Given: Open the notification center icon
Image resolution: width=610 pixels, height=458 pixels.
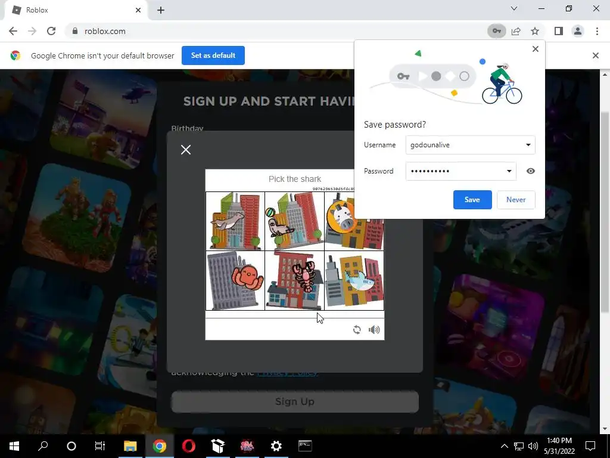Looking at the screenshot, I should tap(590, 446).
